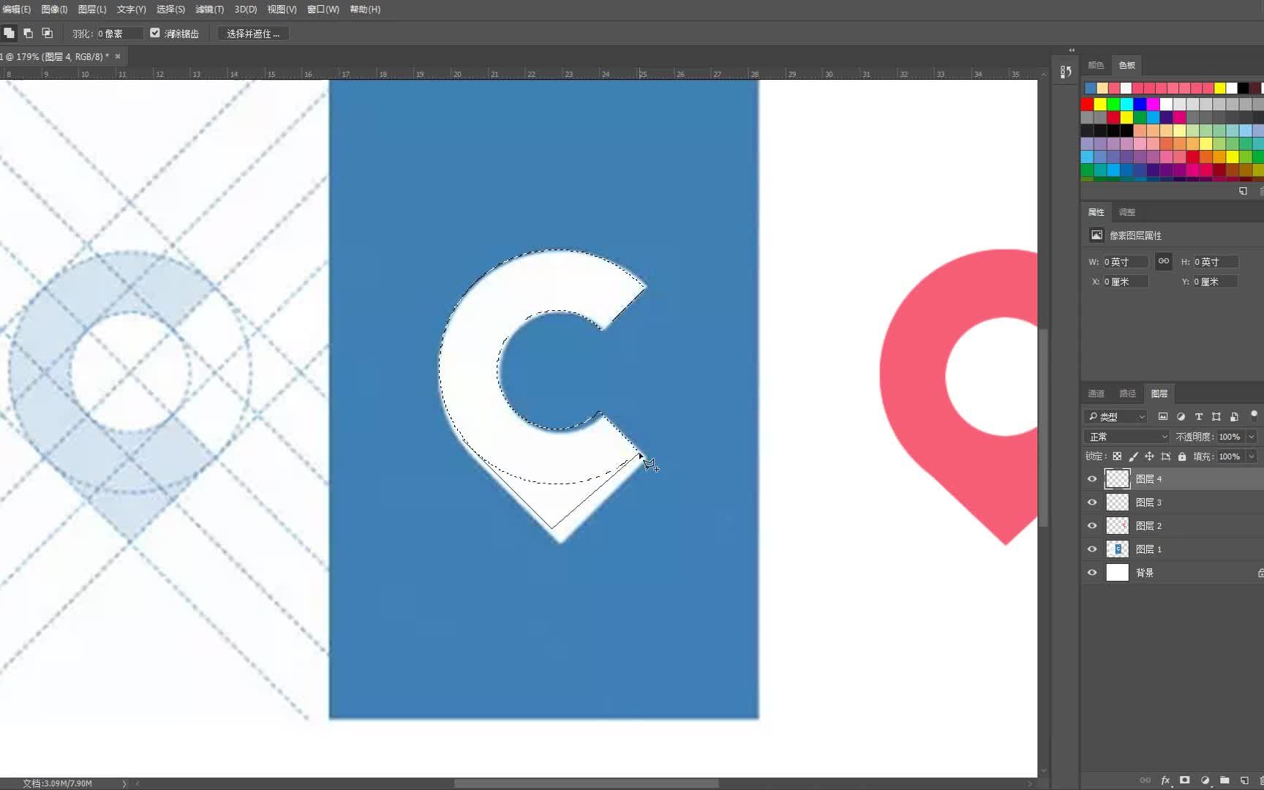This screenshot has width=1264, height=790.
Task: Create new swatch from the swatches panel
Action: (1243, 191)
